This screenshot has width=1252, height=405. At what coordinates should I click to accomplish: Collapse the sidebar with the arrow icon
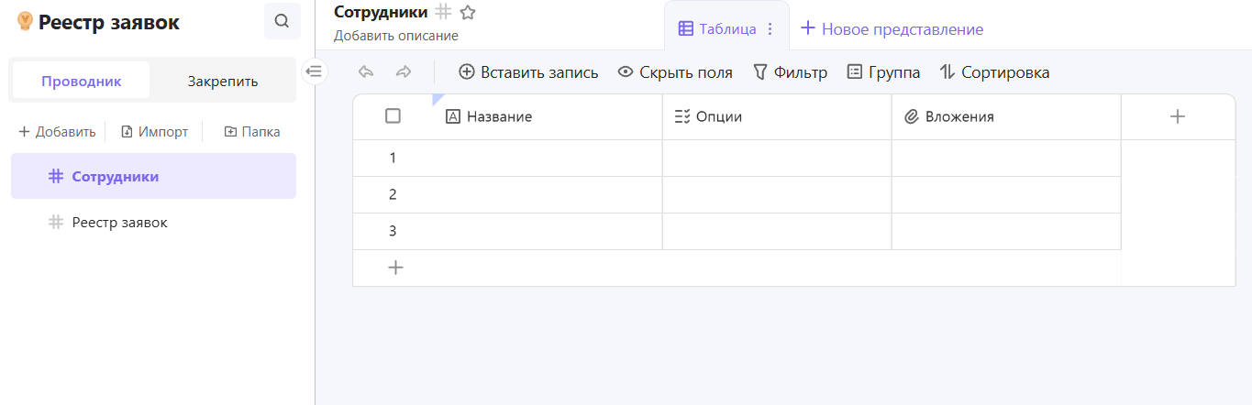coord(315,71)
